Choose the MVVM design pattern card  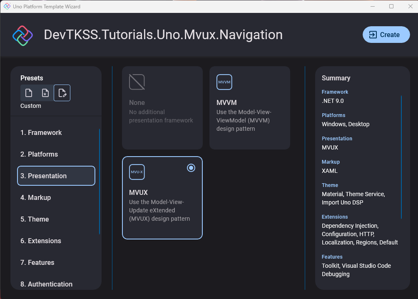pyautogui.click(x=249, y=107)
